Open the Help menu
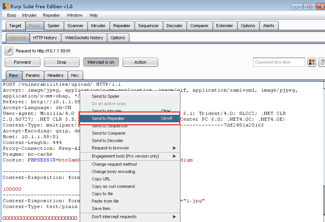 click(93, 15)
